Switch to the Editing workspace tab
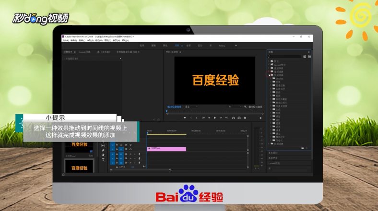The height and width of the screenshot is (211, 378). click(x=222, y=46)
